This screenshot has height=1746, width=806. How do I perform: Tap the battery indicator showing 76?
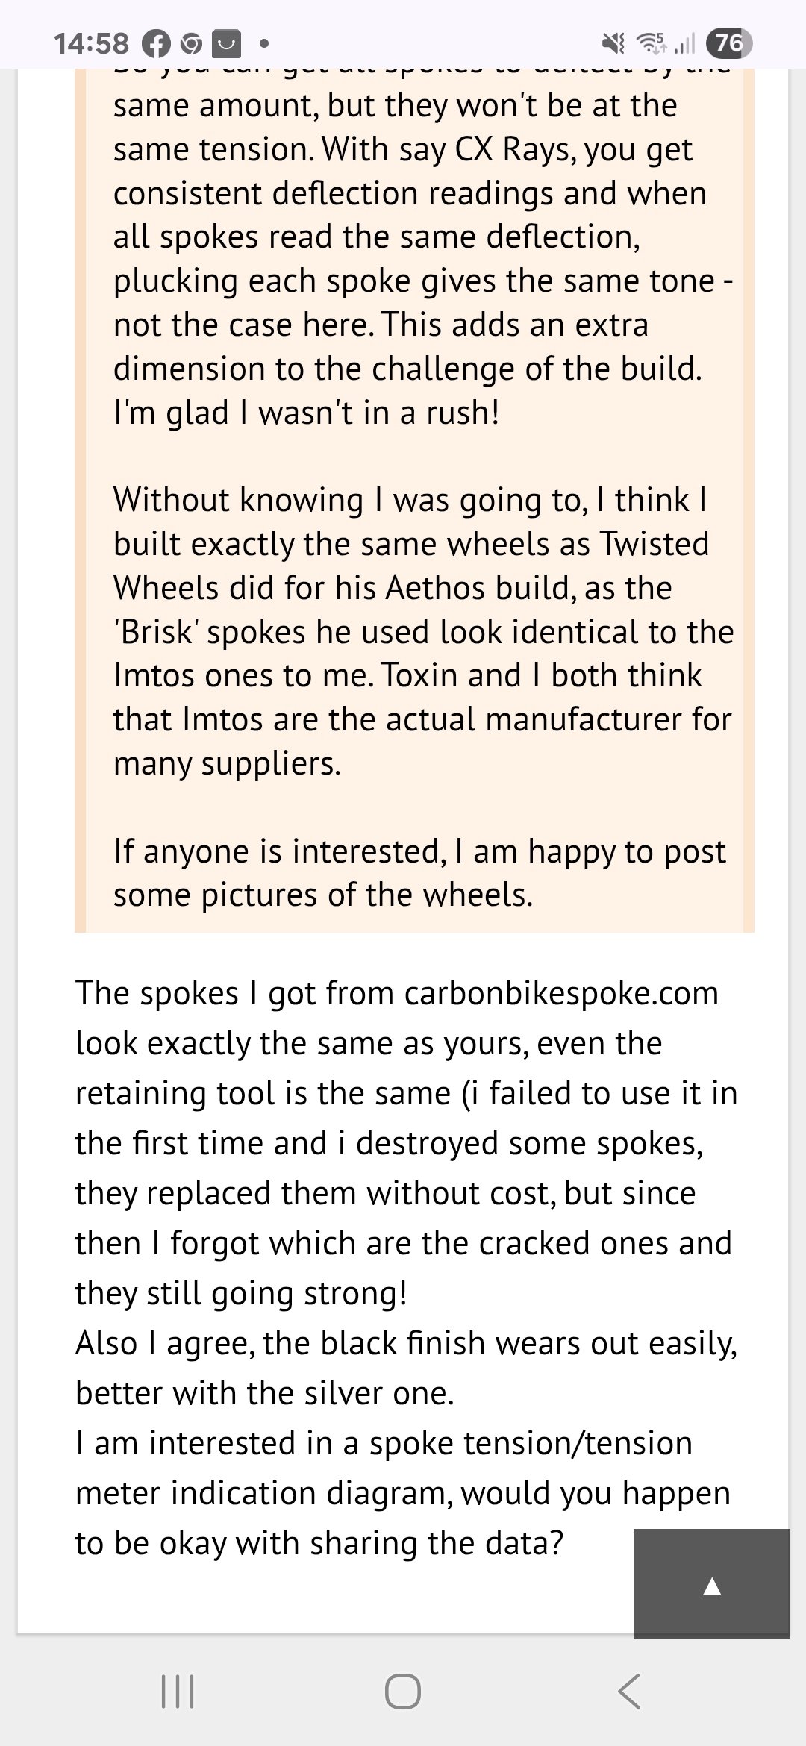pyautogui.click(x=729, y=43)
